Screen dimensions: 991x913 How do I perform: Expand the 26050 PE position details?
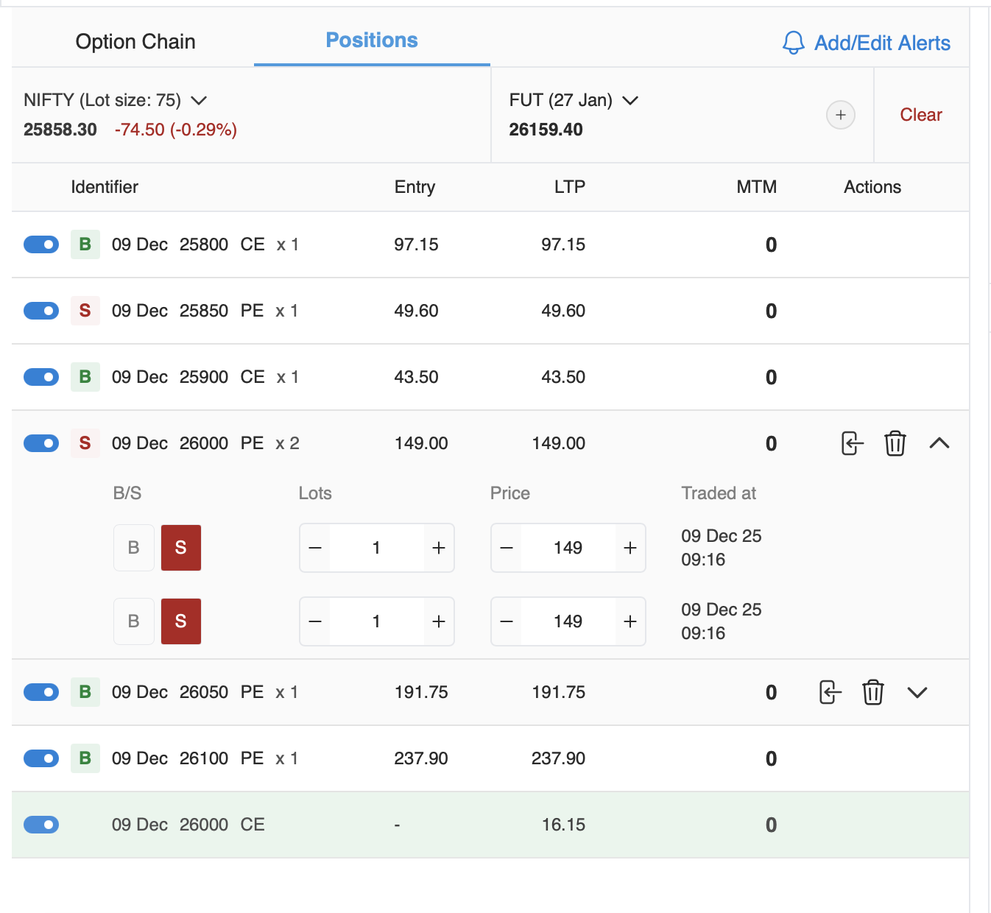(x=917, y=692)
